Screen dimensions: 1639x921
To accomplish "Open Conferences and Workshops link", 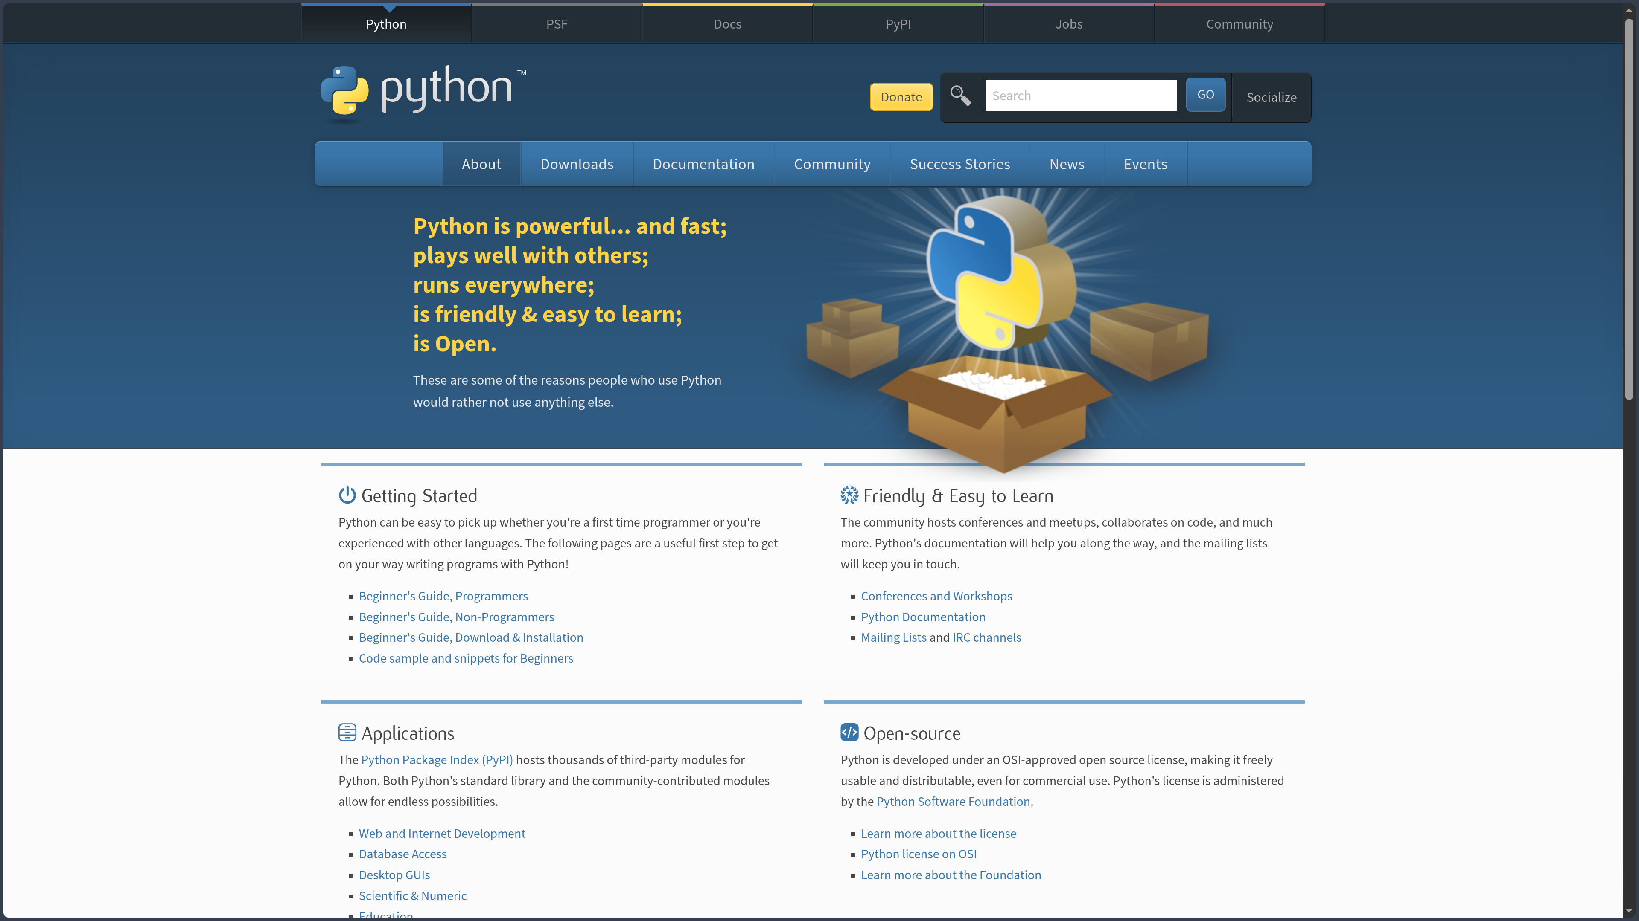I will [936, 596].
